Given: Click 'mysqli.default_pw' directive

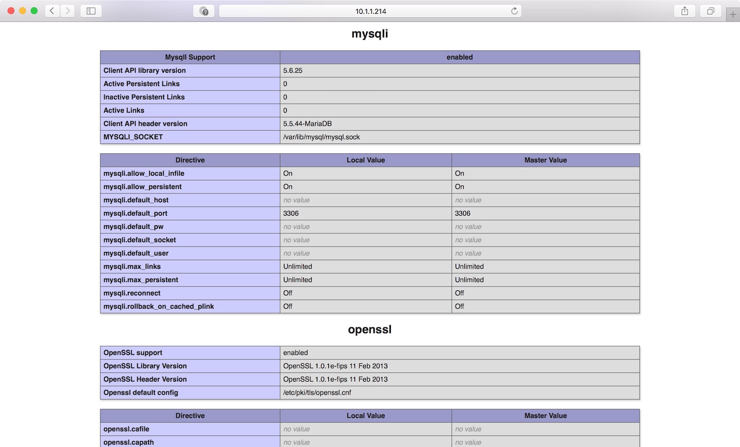Looking at the screenshot, I should [x=134, y=227].
